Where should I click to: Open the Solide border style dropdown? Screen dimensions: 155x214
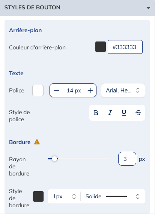(113, 196)
